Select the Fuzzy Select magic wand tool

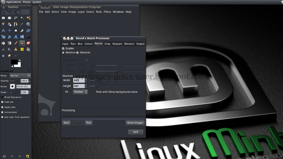(22, 18)
